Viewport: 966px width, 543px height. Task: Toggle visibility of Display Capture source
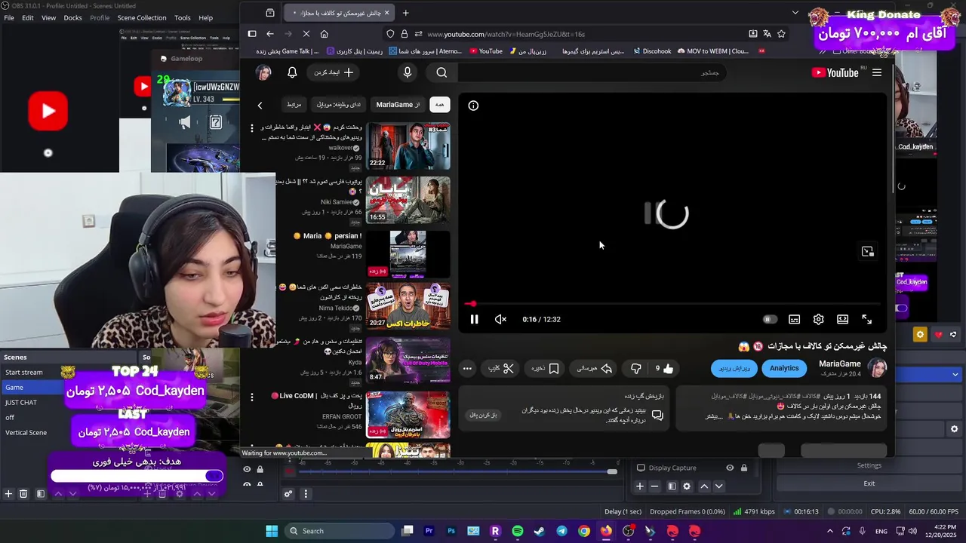pyautogui.click(x=729, y=468)
